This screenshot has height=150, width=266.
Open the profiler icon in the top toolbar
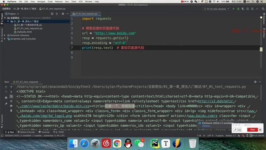248,9
